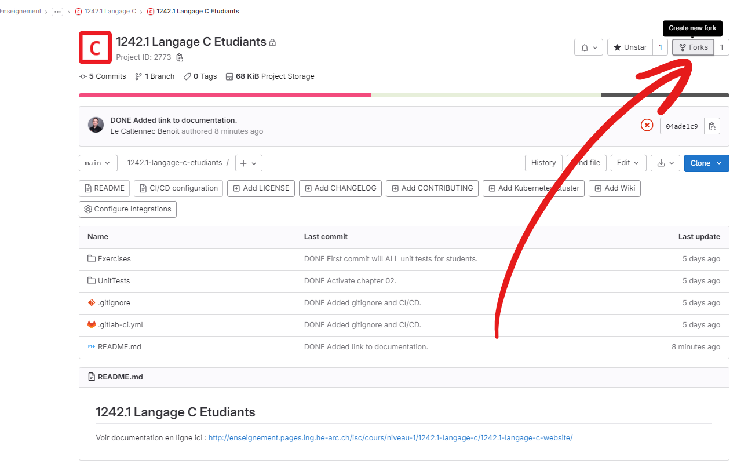
Task: Open the notification bell dropdown
Action: pyautogui.click(x=588, y=47)
